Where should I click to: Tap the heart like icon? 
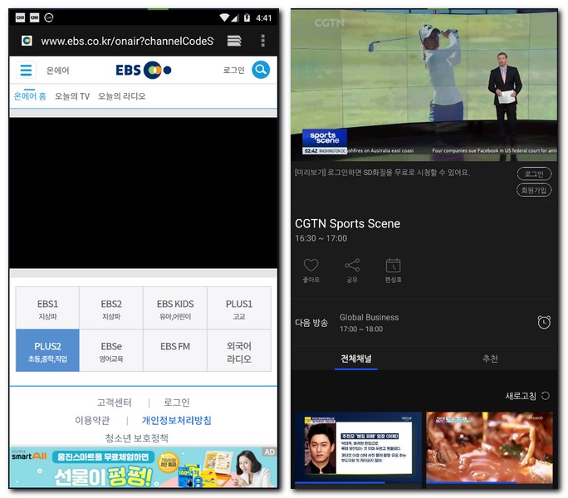[x=311, y=266]
